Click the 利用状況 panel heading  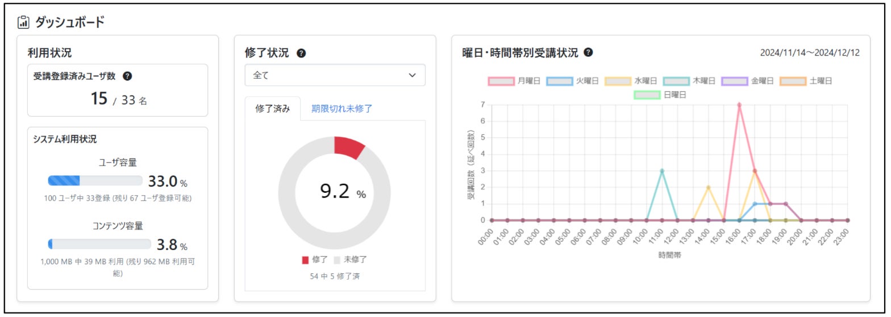[49, 53]
